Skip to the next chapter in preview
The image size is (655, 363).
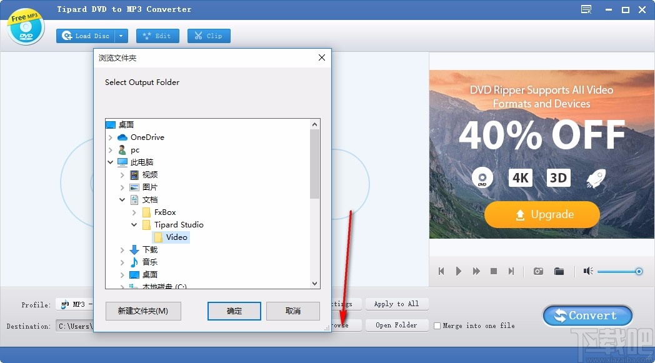(x=511, y=271)
